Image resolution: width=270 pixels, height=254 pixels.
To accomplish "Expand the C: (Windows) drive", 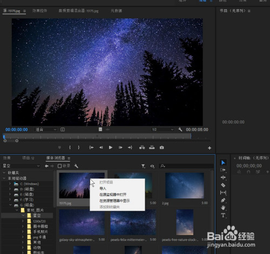I will (x=10, y=184).
